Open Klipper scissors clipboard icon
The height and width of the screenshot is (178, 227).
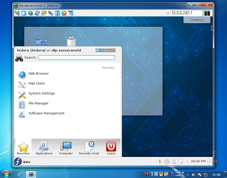tap(174, 161)
